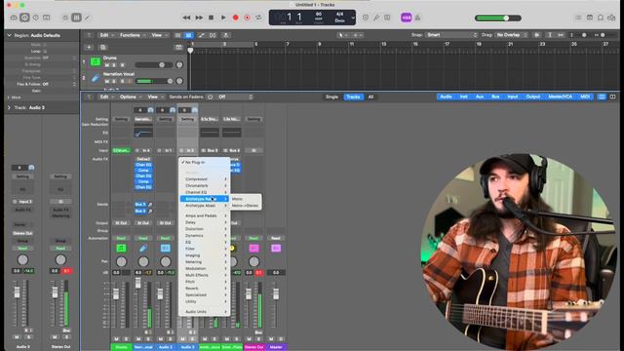Click the red Record button
Viewport: 624px width, 351px height.
pos(236,18)
